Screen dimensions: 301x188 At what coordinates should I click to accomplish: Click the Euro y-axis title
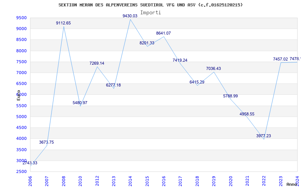pyautogui.click(x=18, y=96)
